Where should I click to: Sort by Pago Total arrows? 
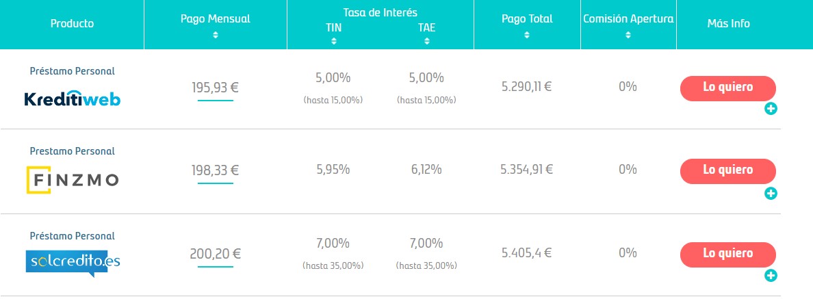click(x=527, y=36)
